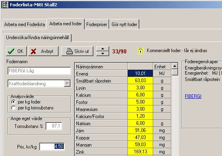222x156 pixels.
Task: Click the Pris, kr/kg input field
Action: click(52, 147)
